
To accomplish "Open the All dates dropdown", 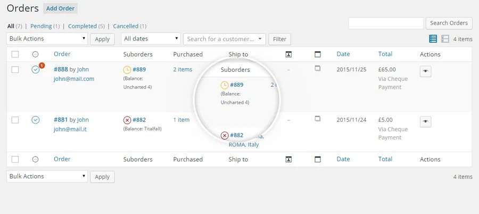I will tap(151, 39).
